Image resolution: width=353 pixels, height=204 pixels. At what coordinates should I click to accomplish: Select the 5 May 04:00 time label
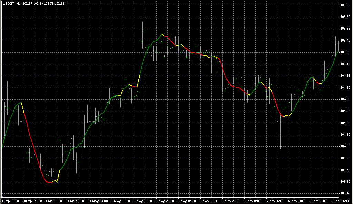(187, 201)
